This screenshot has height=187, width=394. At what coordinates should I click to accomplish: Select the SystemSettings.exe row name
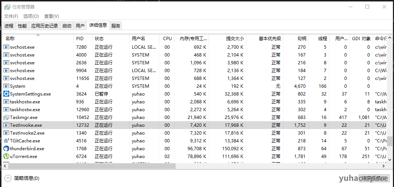pyautogui.click(x=30, y=94)
